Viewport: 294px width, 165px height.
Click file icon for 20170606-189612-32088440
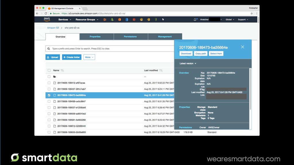pyautogui.click(x=55, y=126)
